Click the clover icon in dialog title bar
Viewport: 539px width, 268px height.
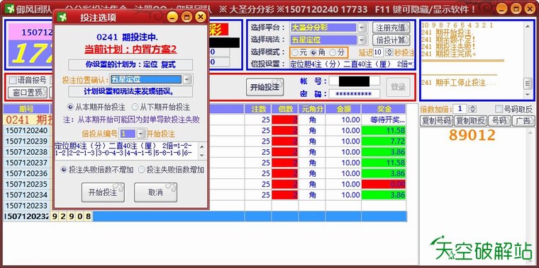62,17
